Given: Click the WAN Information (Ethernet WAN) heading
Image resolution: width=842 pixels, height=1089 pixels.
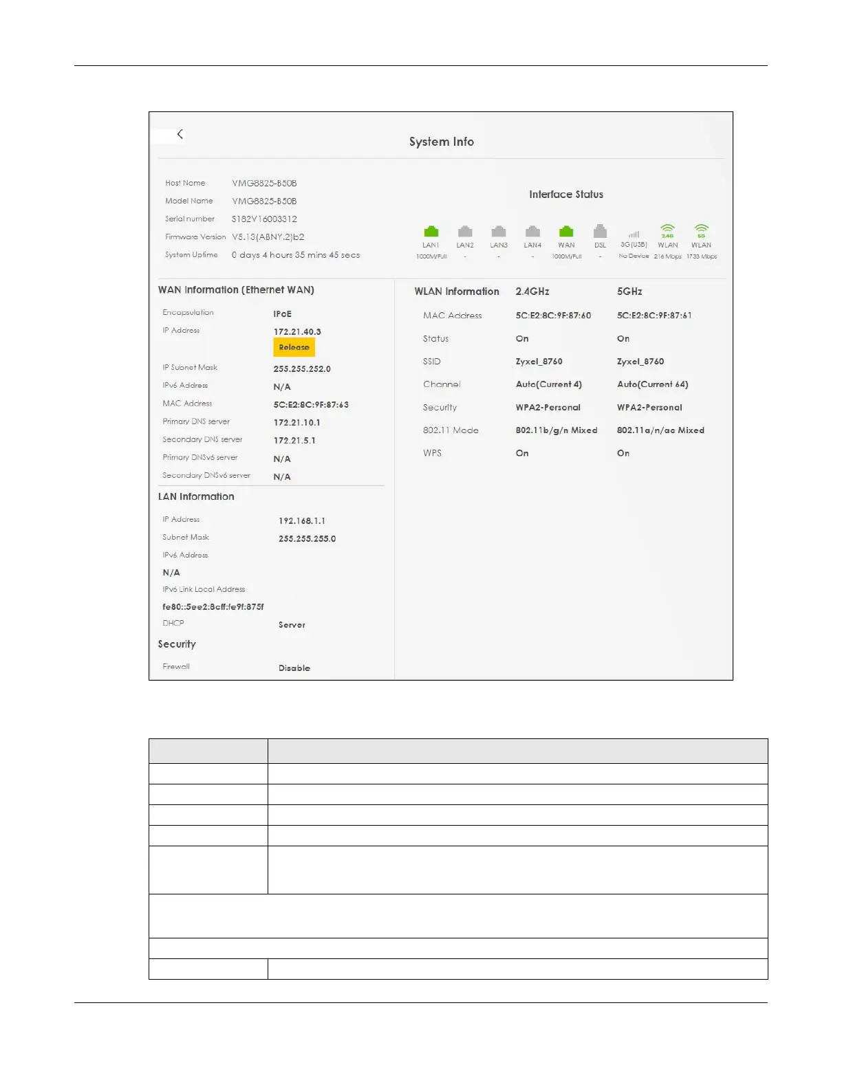Looking at the screenshot, I should tap(236, 290).
